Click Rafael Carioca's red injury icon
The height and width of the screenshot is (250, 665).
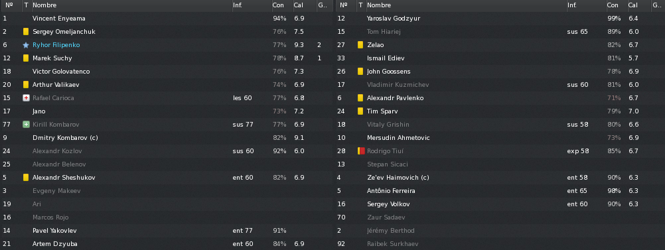(x=26, y=98)
